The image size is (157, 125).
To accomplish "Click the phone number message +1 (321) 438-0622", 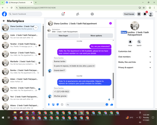I will click(x=62, y=92).
